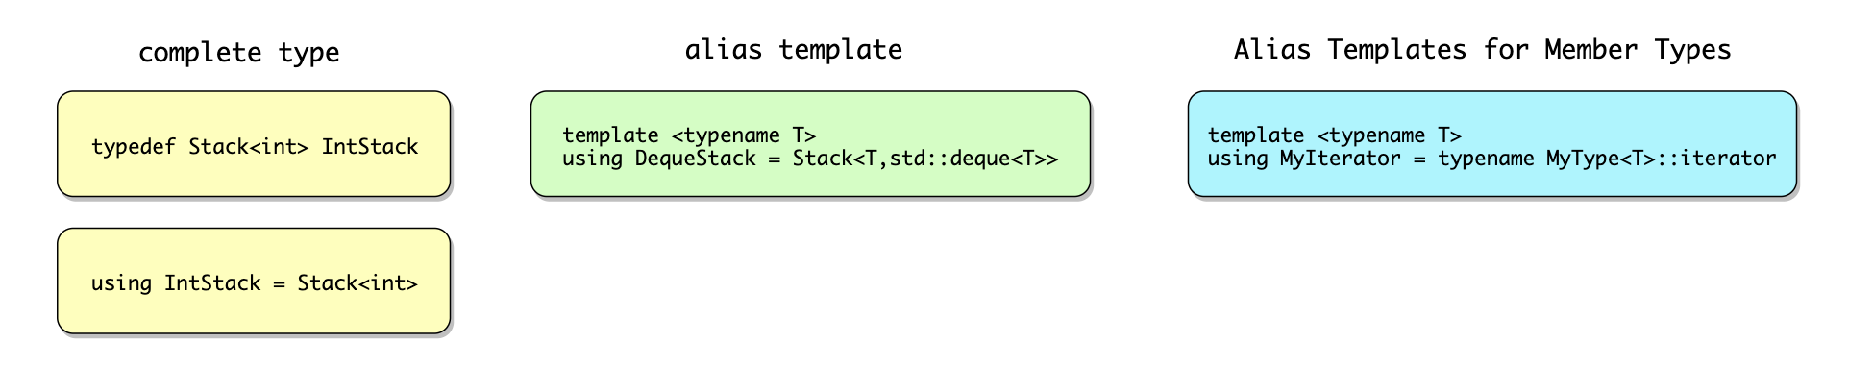This screenshot has height=368, width=1873.
Task: Select the "alias template" heading
Action: click(794, 50)
